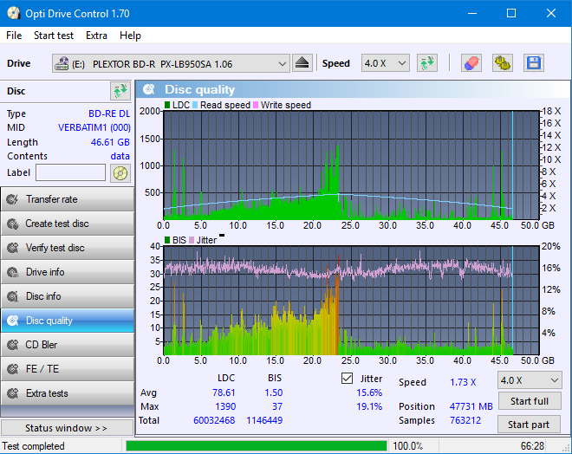572x454 pixels.
Task: Open the Help menu
Action: tap(130, 36)
